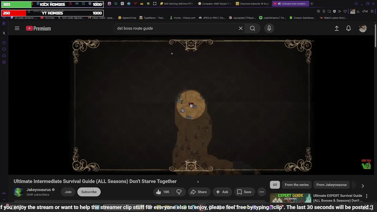
Task: Click the Ask button
Action: 222,192
